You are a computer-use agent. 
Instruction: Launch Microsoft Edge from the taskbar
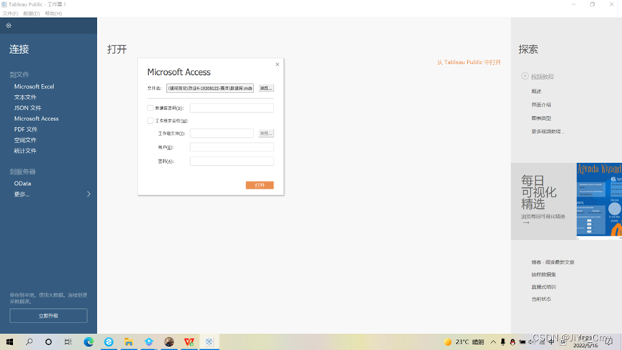pyautogui.click(x=89, y=341)
